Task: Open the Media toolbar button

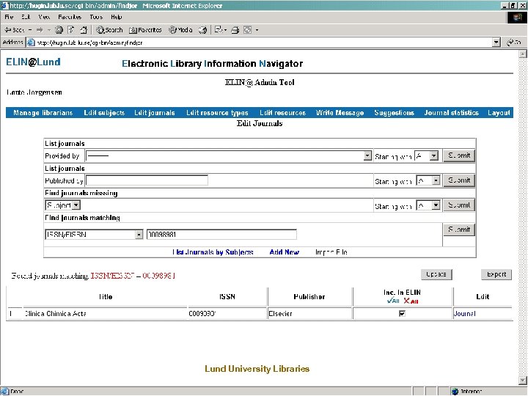Action: (x=180, y=30)
